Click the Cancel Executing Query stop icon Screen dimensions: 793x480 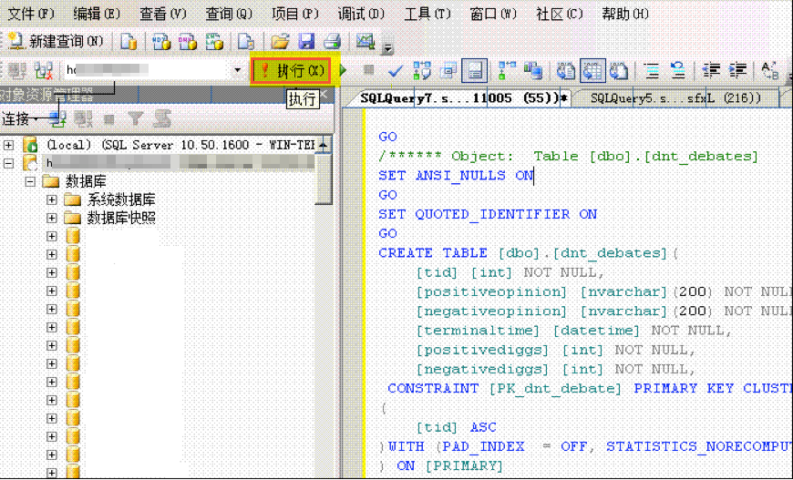369,70
